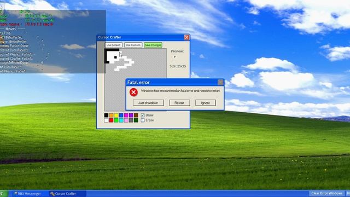Enable the Draw checkbox
The width and height of the screenshot is (350, 197).
[x=143, y=115]
